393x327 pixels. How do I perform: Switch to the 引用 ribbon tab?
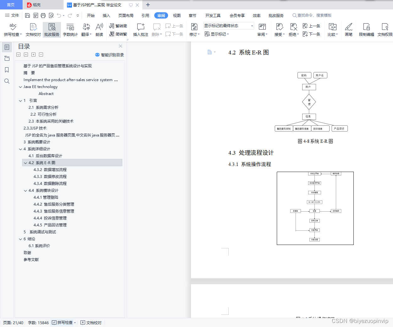145,15
